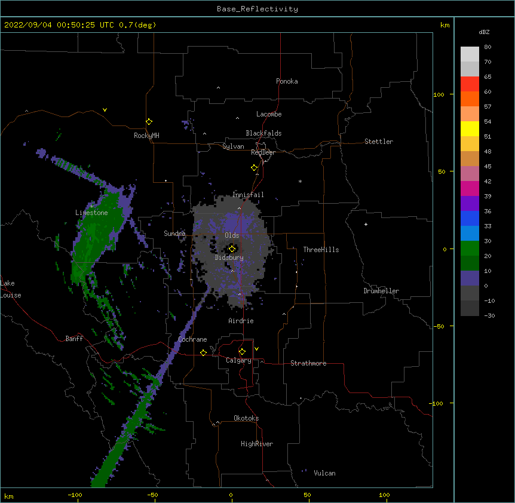Click the Didsbury city label
Image resolution: width=515 pixels, height=503 pixels.
pyautogui.click(x=229, y=257)
